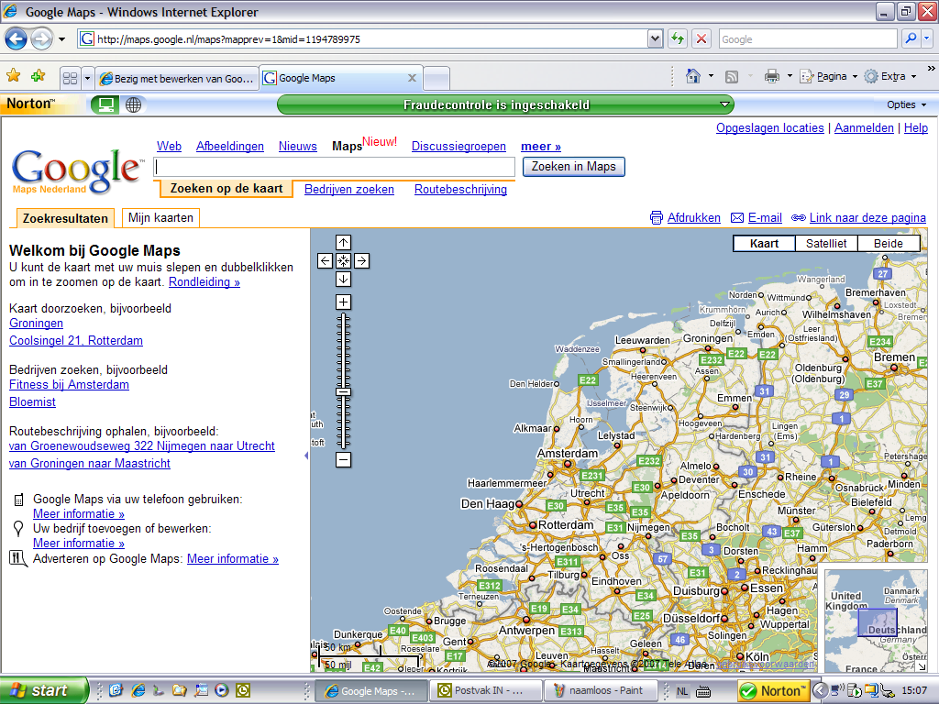Open the Afbeeldingen link
The width and height of the screenshot is (939, 704).
click(230, 146)
